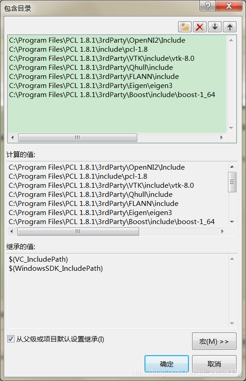Select Boost\include\boost-1_64 path in edit list
Screen dimensions: 246x381
(112, 94)
